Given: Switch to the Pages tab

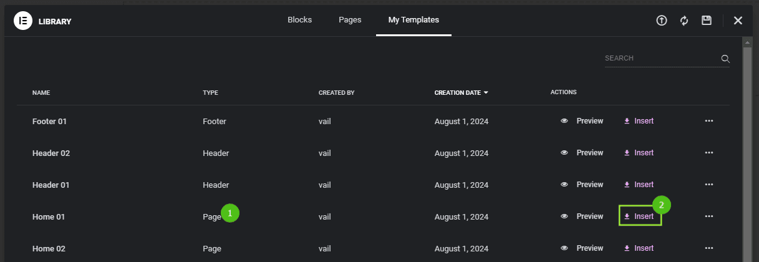Looking at the screenshot, I should coord(350,20).
